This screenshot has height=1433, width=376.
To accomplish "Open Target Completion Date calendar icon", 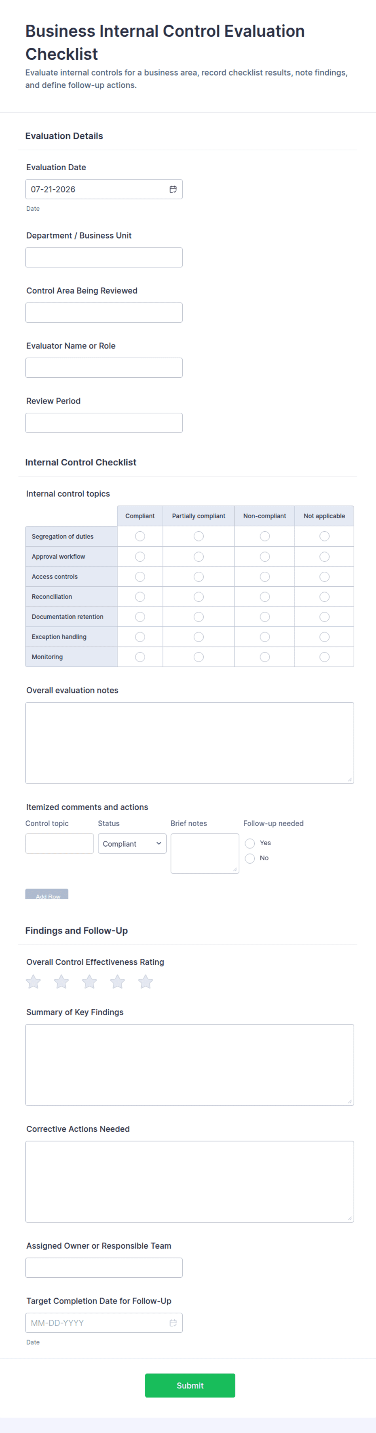I will [x=173, y=1323].
